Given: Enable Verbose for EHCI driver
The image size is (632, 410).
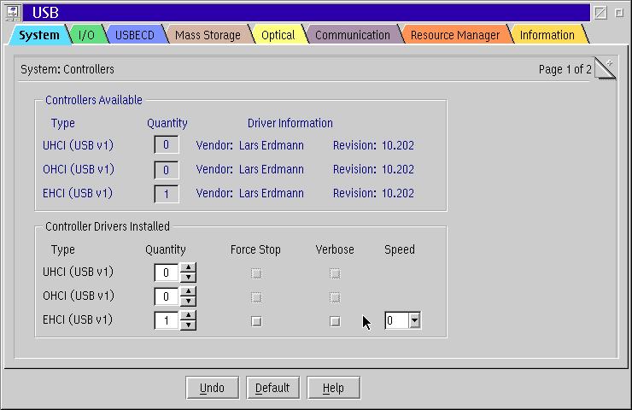Looking at the screenshot, I should (335, 321).
